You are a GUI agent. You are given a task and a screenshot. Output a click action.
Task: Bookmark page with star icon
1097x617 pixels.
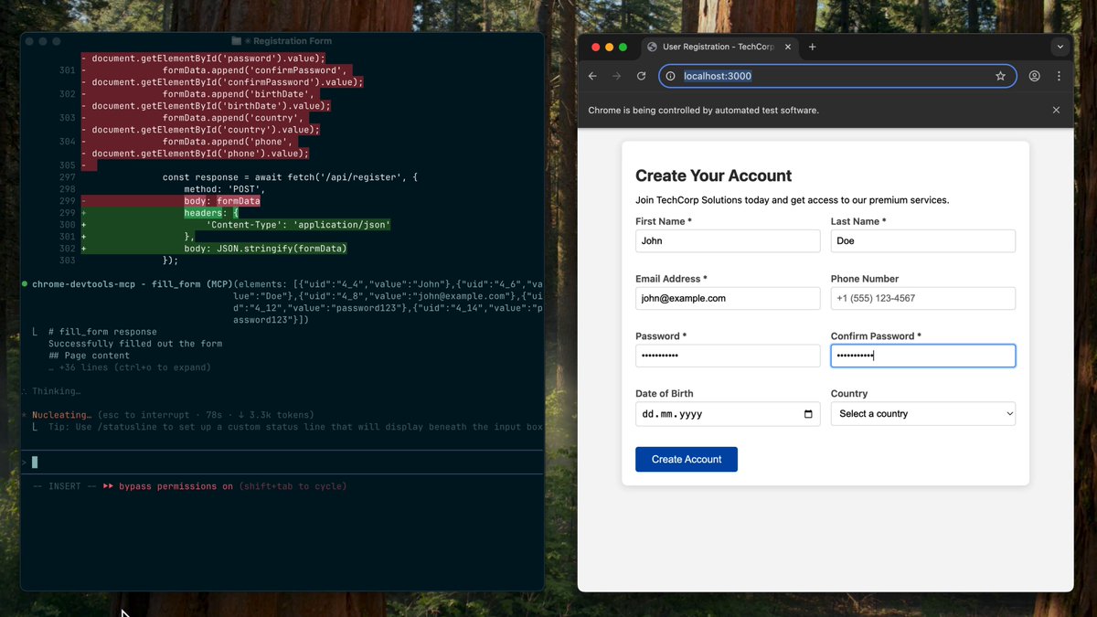point(1000,76)
